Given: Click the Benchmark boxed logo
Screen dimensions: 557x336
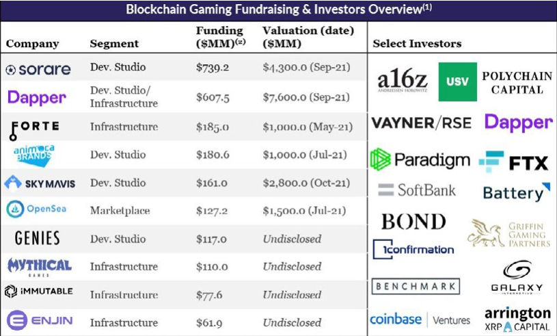Looking at the screenshot, I should click(x=416, y=286).
